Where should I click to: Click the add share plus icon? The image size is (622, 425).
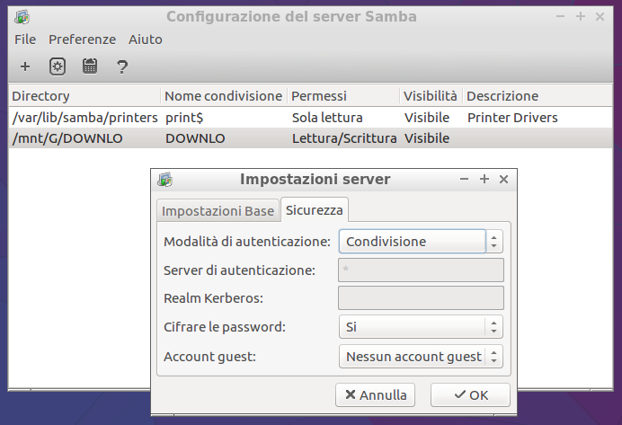coord(25,66)
